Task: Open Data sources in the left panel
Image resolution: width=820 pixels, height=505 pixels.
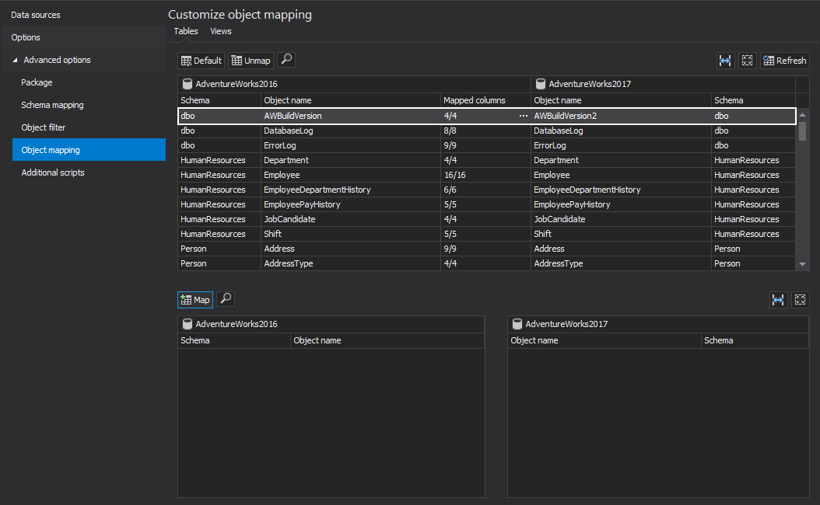Action: pyautogui.click(x=36, y=15)
